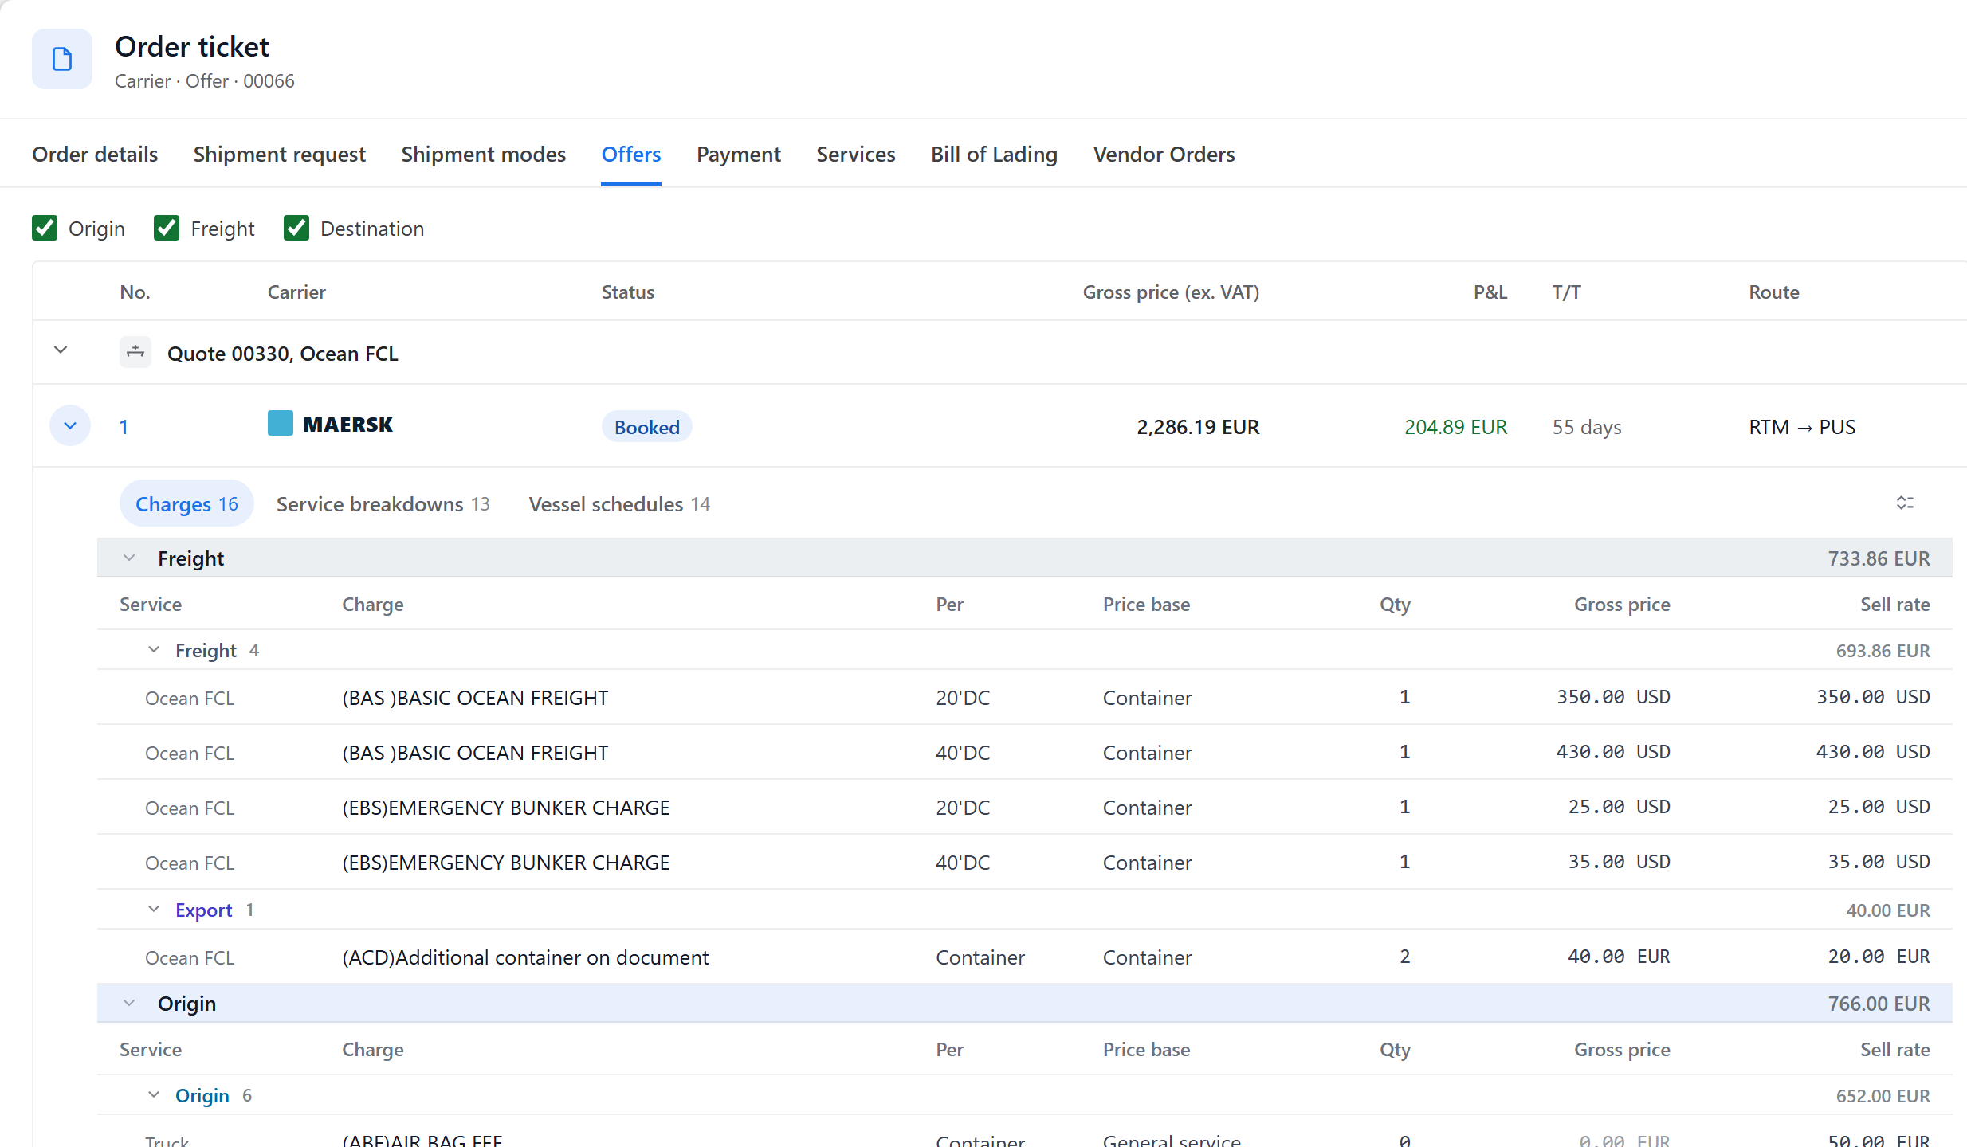Click the 55 days transit time
1967x1147 pixels.
pos(1587,426)
